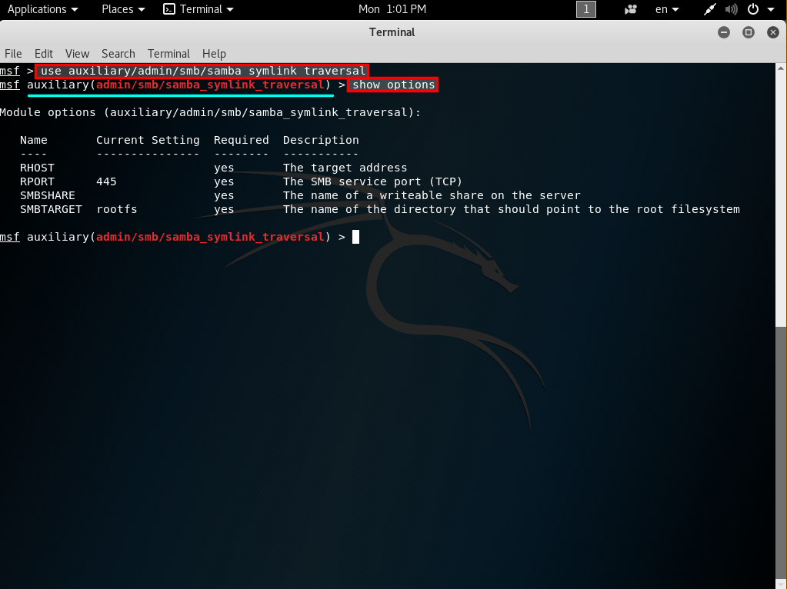The width and height of the screenshot is (787, 589).
Task: Open the Help menu
Action: [x=214, y=54]
